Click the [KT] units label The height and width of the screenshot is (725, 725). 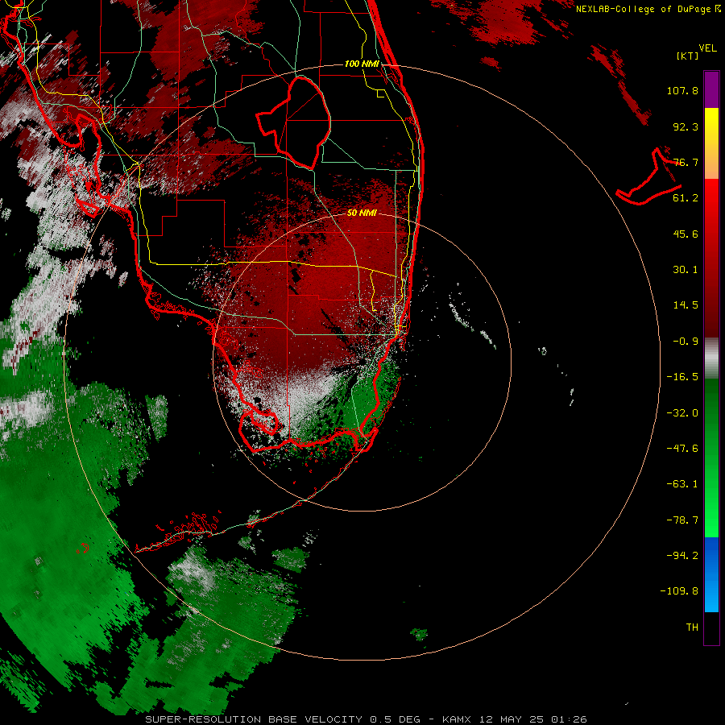click(687, 56)
